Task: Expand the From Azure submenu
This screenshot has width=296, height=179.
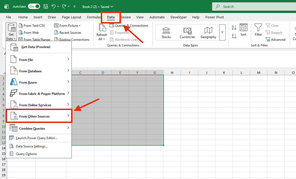Action: tap(38, 82)
